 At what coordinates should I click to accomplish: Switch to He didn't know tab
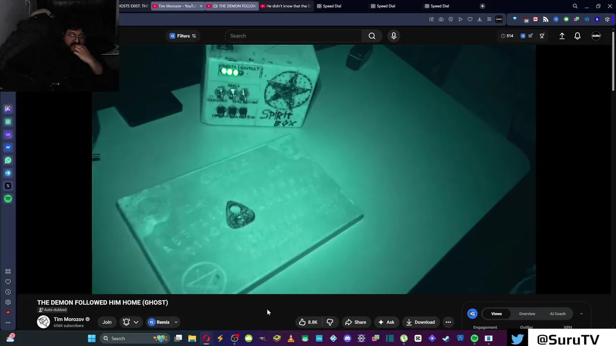pyautogui.click(x=286, y=6)
